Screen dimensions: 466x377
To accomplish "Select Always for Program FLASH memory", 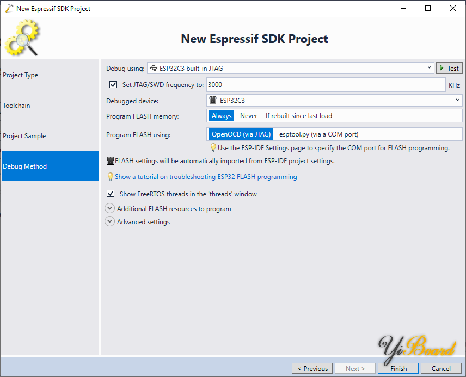I will click(222, 116).
